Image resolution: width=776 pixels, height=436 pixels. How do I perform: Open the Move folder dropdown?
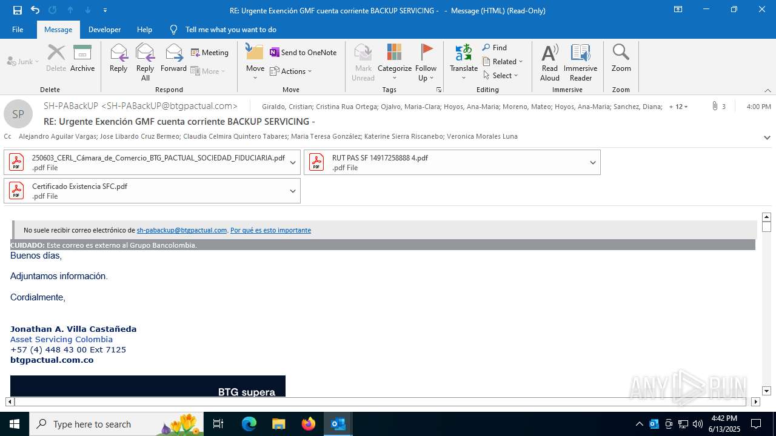point(255,62)
